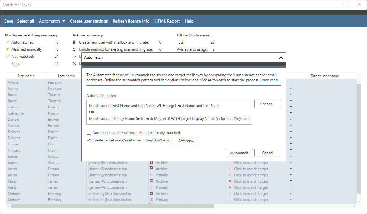
Task: Click the Archive icon in j.crocus row
Action: point(152,162)
